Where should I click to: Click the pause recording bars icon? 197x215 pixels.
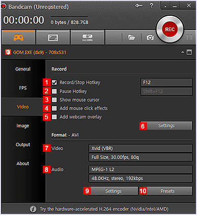tap(189, 37)
